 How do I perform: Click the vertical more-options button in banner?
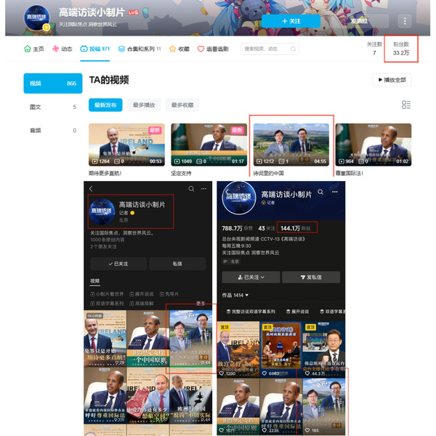[x=405, y=21]
